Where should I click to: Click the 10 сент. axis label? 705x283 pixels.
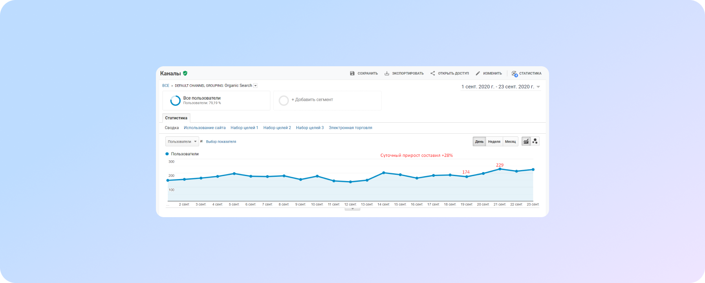tap(317, 204)
